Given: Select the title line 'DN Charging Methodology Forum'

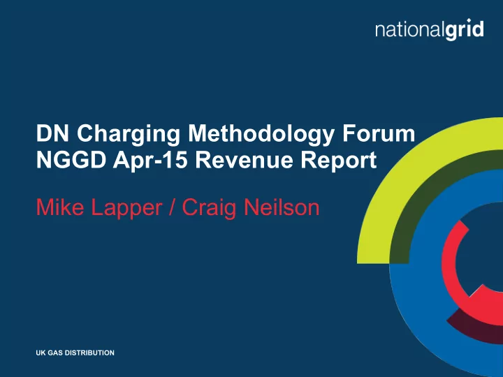Looking at the screenshot, I should (226, 133).
